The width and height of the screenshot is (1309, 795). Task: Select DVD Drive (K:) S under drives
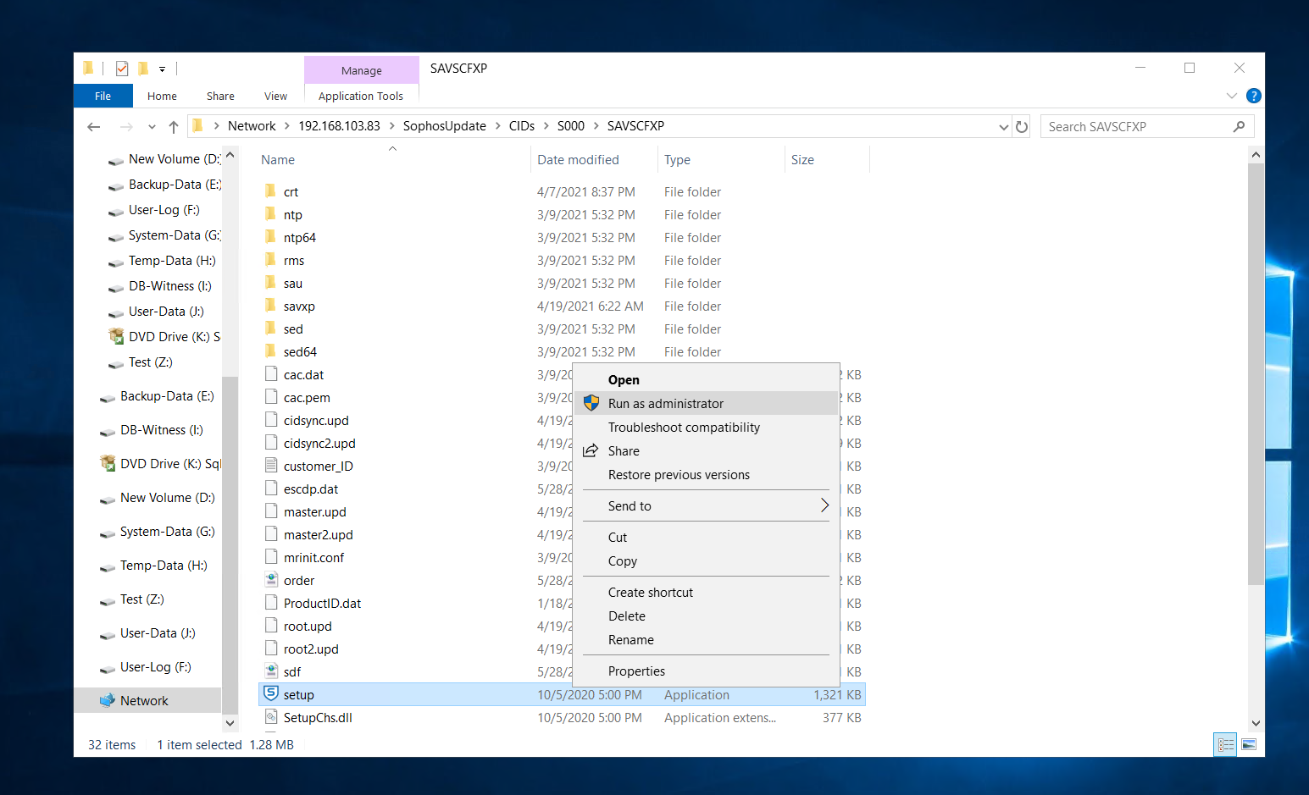[x=174, y=337]
